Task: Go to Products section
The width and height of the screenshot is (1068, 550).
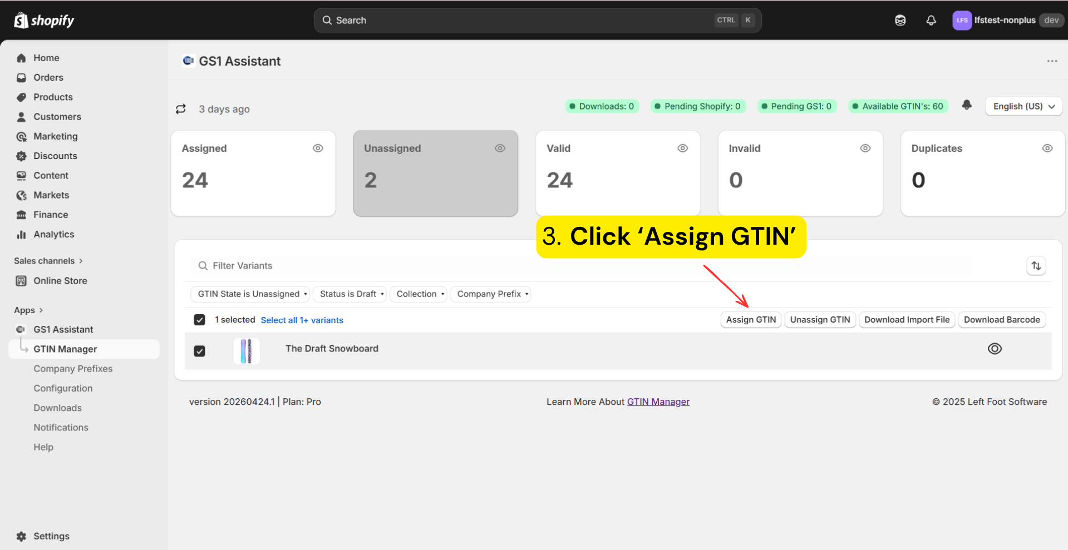Action: 53,97
